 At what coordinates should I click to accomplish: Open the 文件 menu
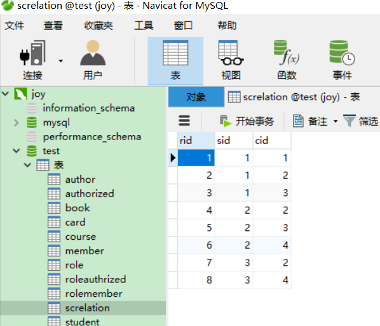(15, 25)
